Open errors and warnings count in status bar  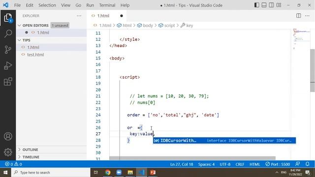click(13, 164)
